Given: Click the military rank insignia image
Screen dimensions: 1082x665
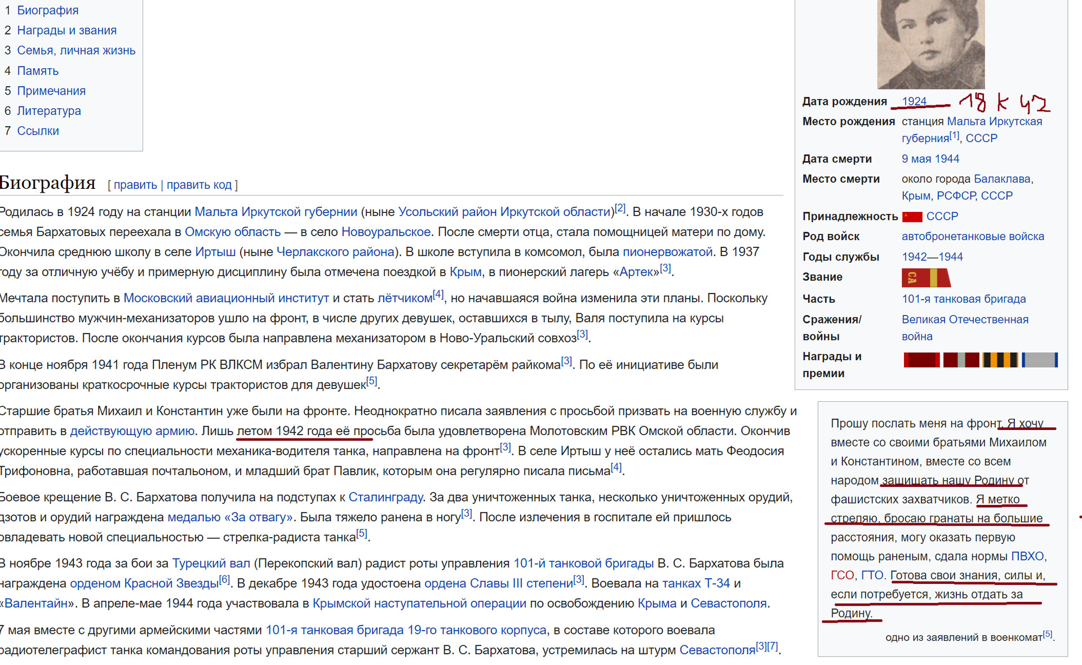Looking at the screenshot, I should (925, 277).
